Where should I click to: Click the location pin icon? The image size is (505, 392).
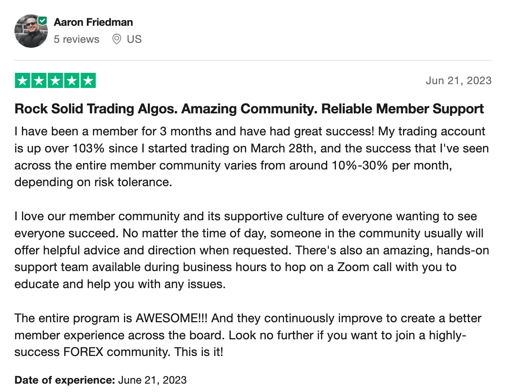[117, 39]
